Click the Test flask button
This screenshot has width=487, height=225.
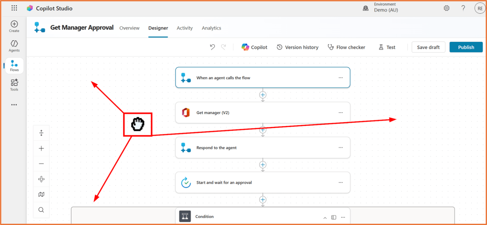click(386, 47)
